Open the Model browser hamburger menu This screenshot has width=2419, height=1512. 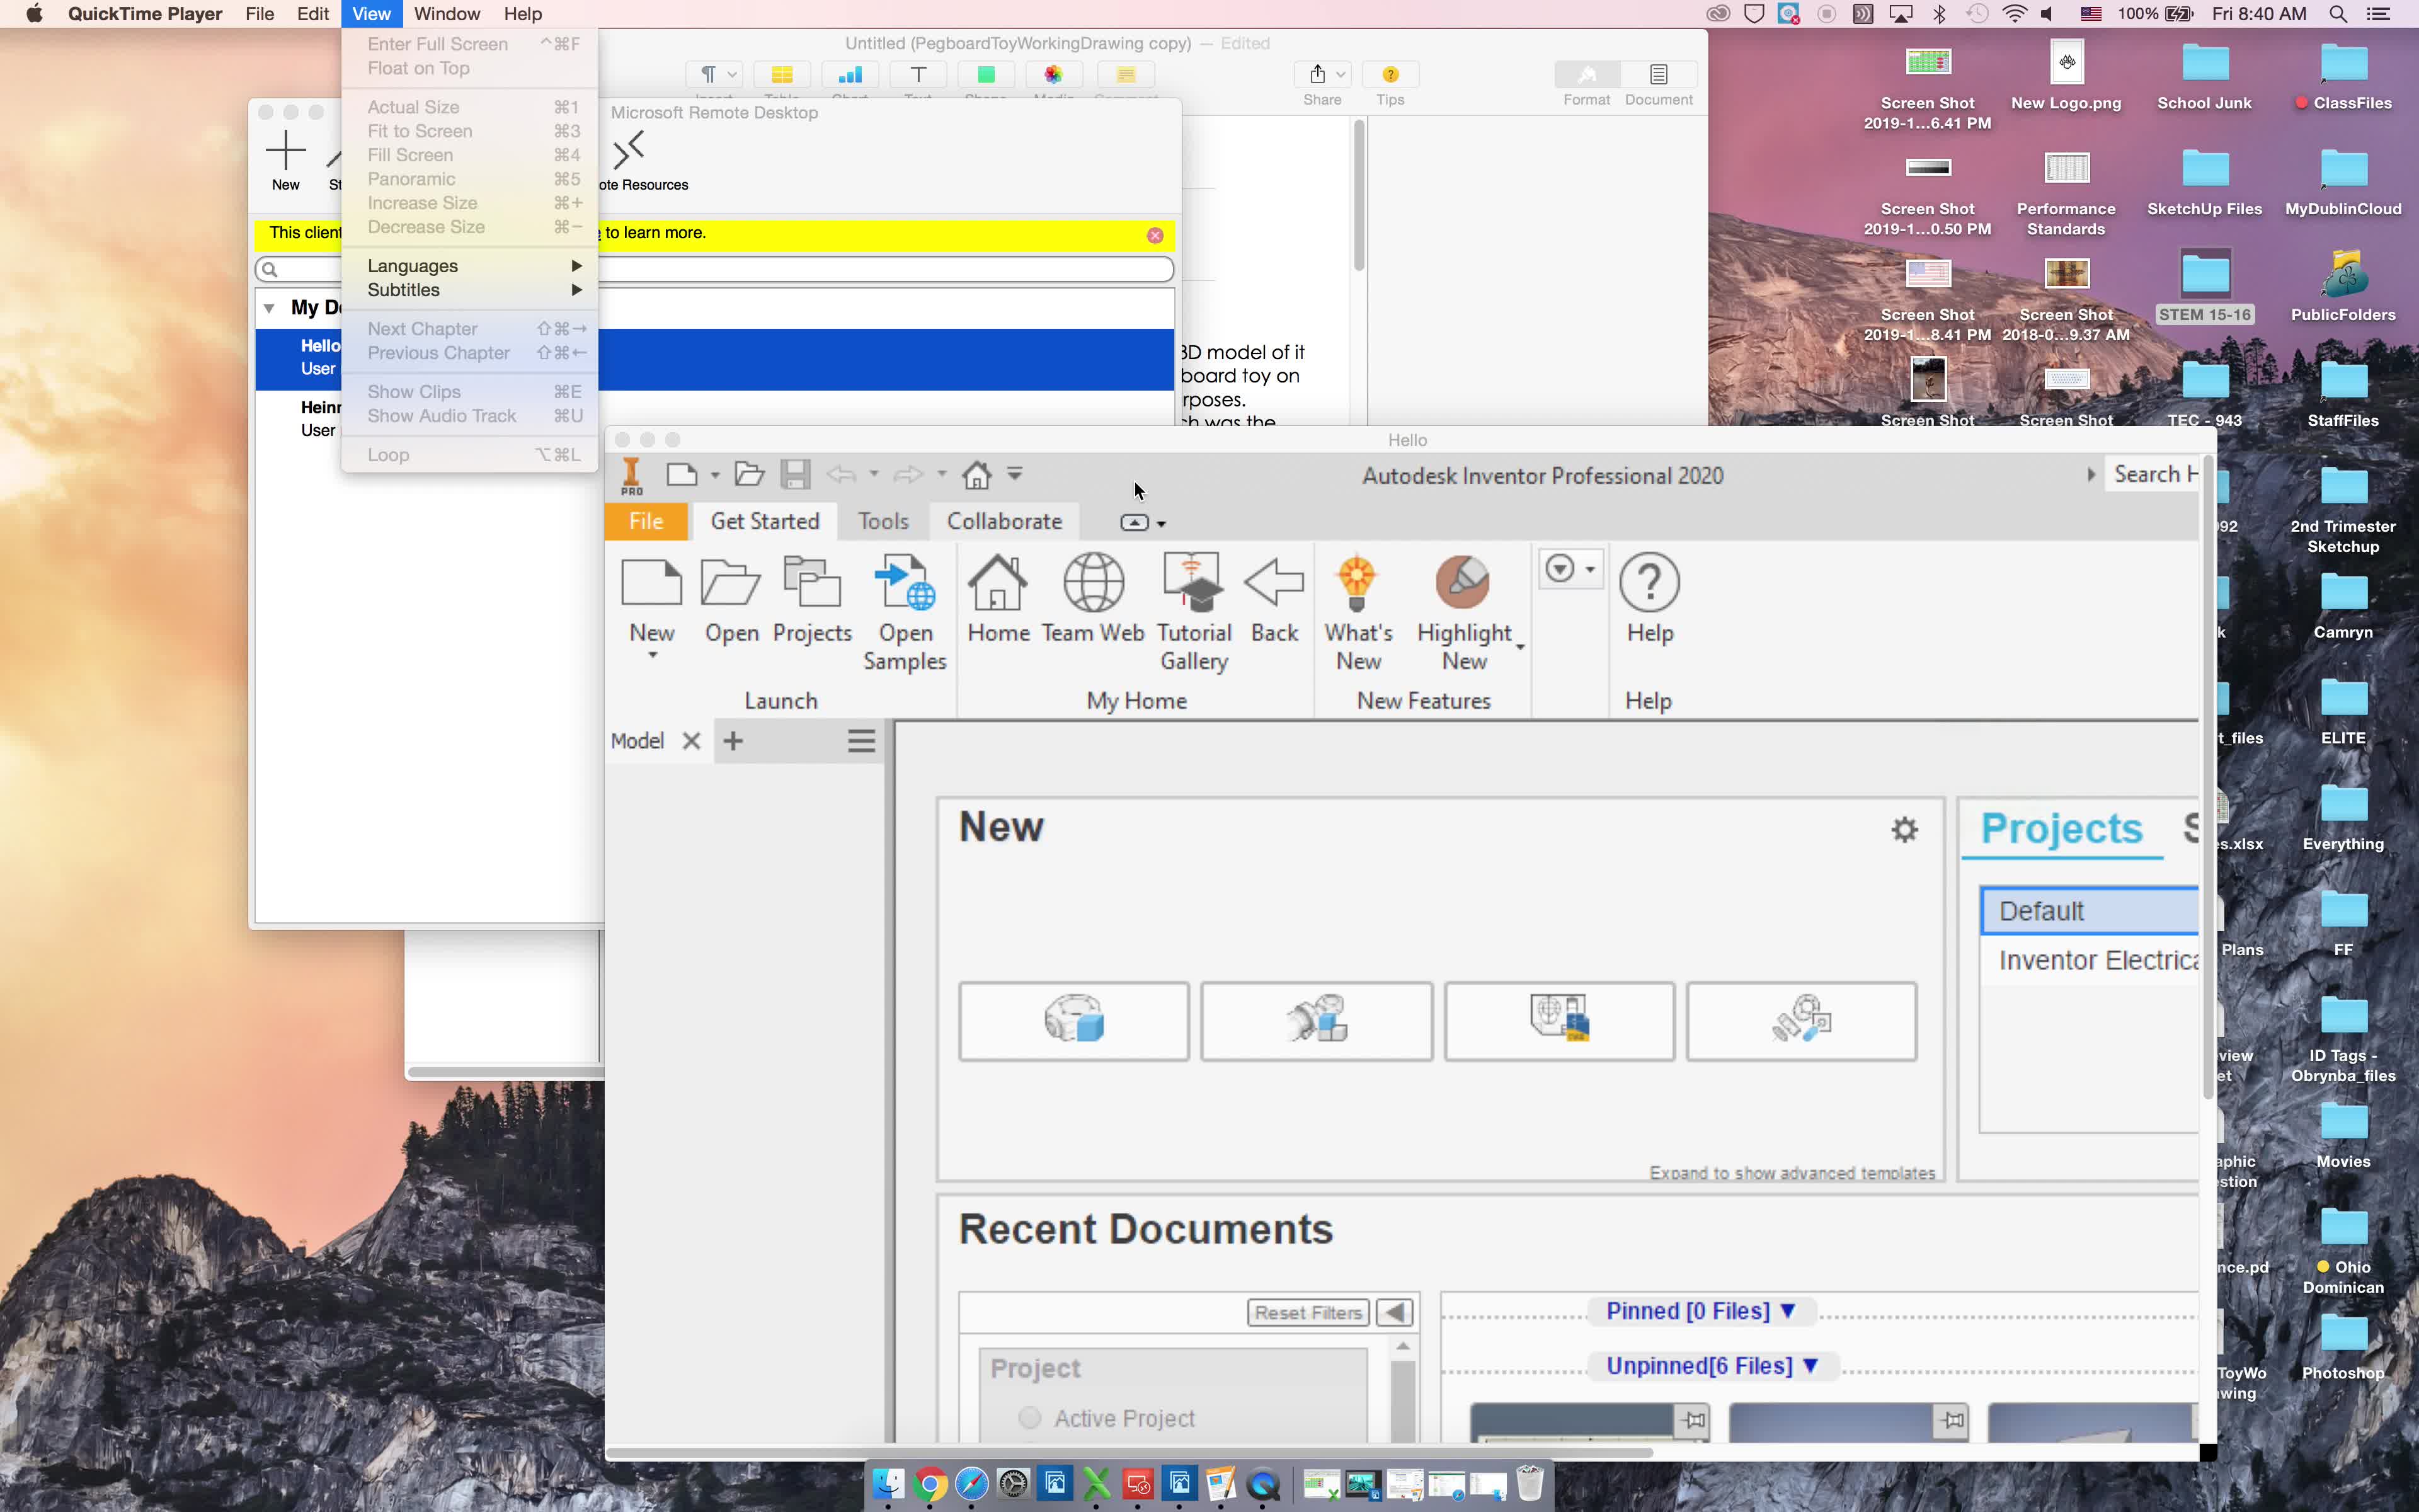coord(862,741)
